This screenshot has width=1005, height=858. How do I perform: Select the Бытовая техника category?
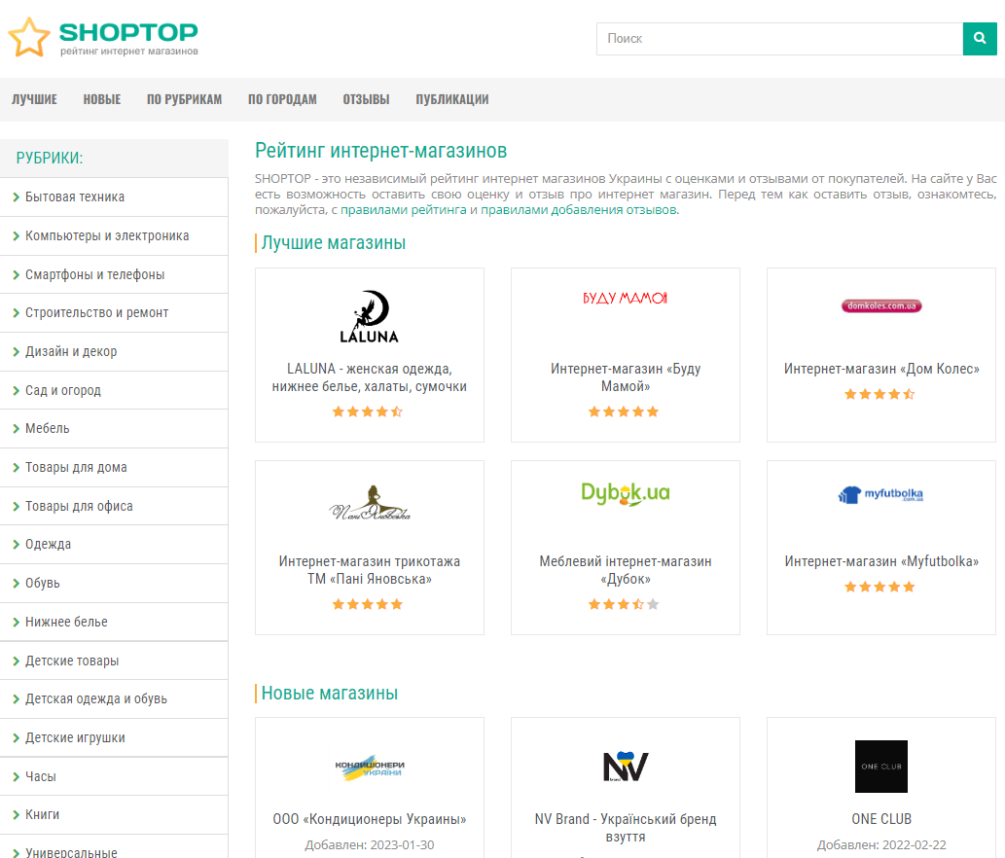pos(114,197)
